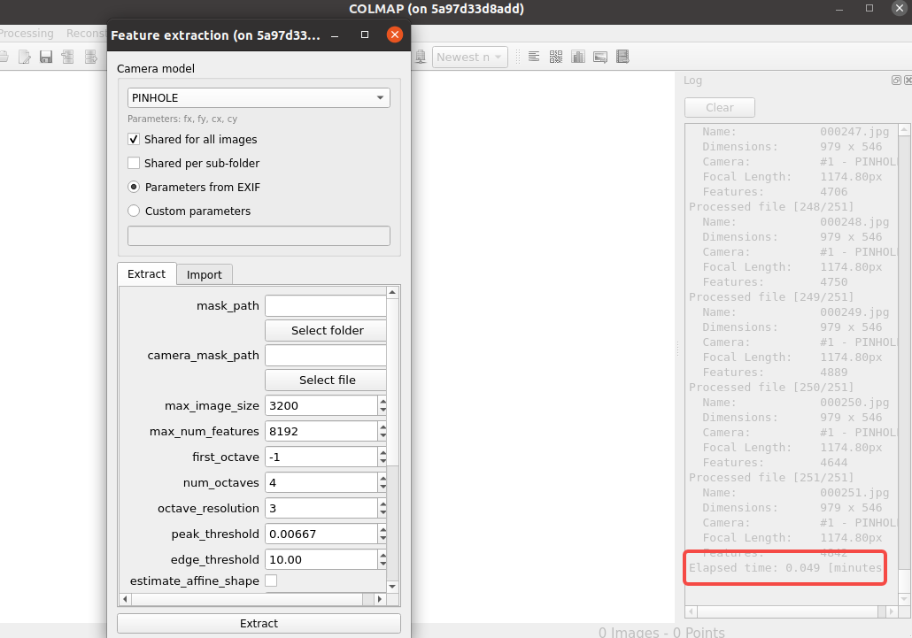The width and height of the screenshot is (912, 638).
Task: Switch to the Extract tab
Action: pos(147,273)
